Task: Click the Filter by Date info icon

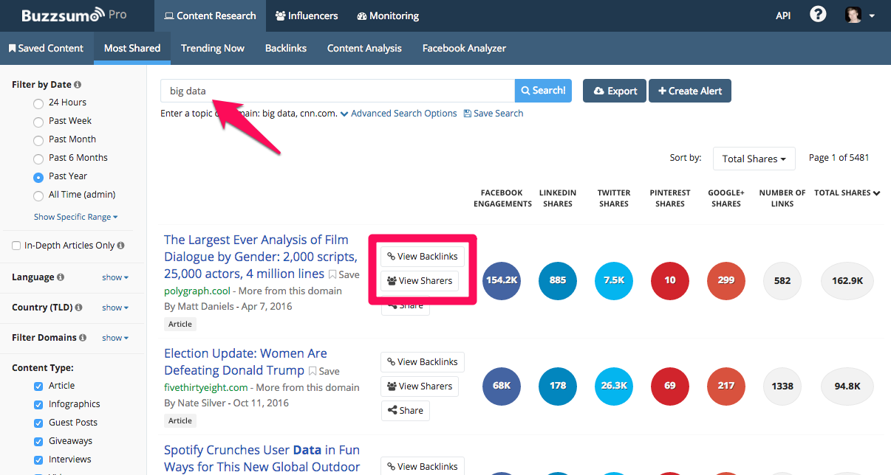Action: tap(78, 85)
